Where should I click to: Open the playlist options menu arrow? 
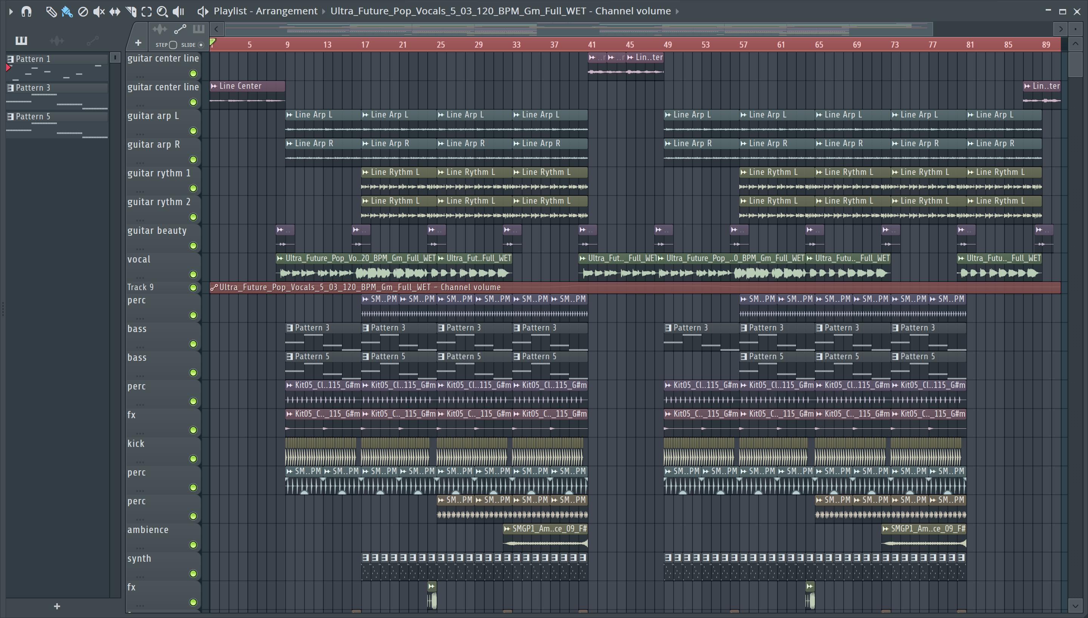pyautogui.click(x=11, y=11)
